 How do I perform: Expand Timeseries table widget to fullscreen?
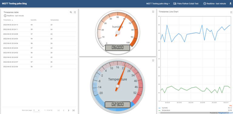point(75,12)
